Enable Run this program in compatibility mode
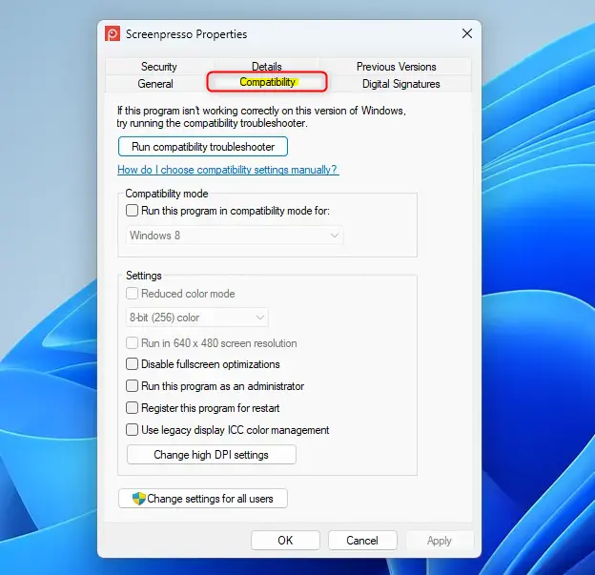The height and width of the screenshot is (575, 595). (x=132, y=211)
